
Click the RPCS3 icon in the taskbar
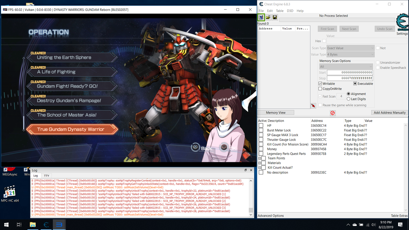coord(59,225)
